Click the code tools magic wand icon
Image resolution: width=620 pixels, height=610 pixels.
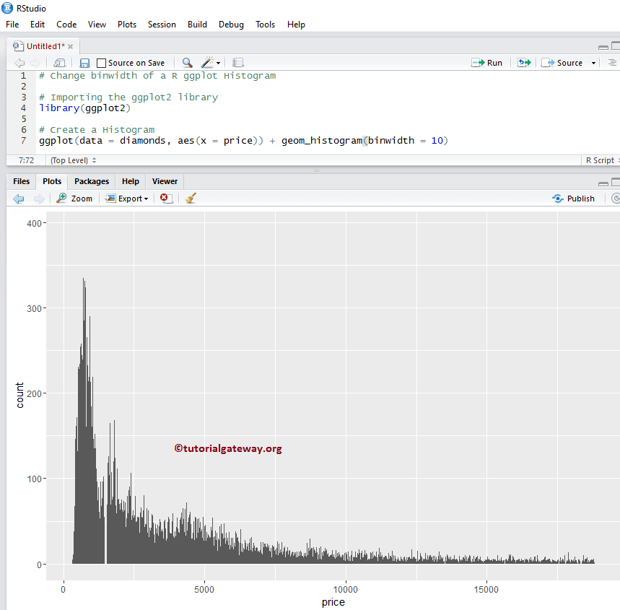(x=206, y=63)
